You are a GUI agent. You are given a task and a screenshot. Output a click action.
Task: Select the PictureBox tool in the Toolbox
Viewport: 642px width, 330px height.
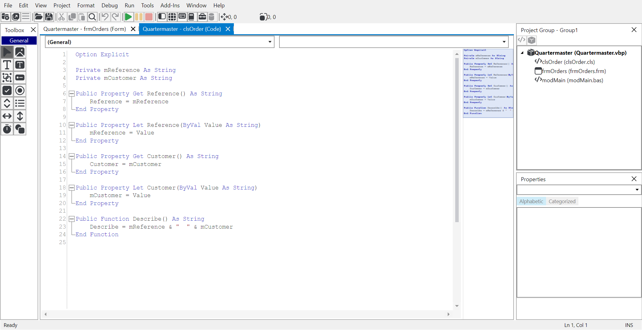click(20, 52)
